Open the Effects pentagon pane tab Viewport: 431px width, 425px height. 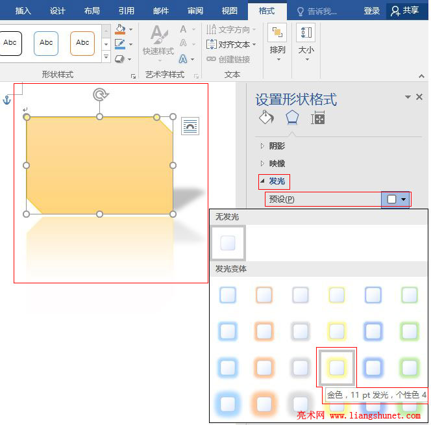292,118
